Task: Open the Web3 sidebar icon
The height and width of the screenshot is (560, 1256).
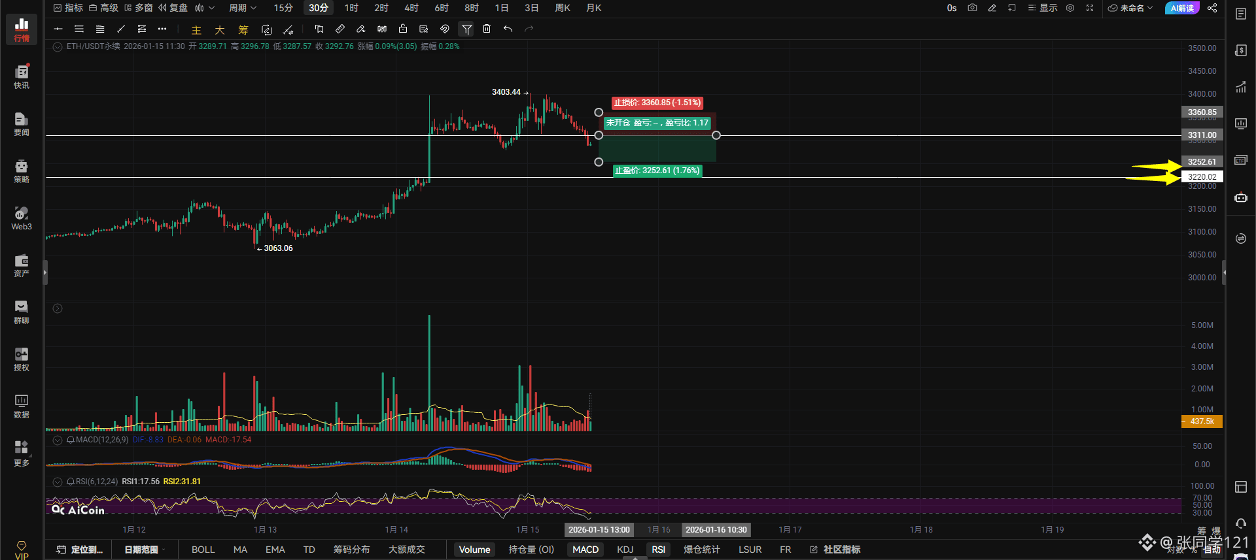Action: click(x=22, y=218)
